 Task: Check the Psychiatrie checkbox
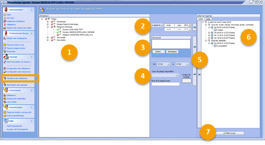point(55,40)
